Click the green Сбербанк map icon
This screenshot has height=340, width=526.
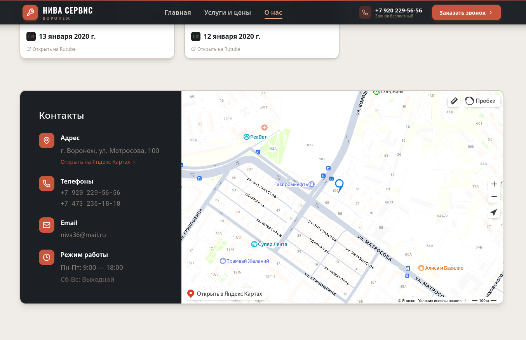click(376, 92)
